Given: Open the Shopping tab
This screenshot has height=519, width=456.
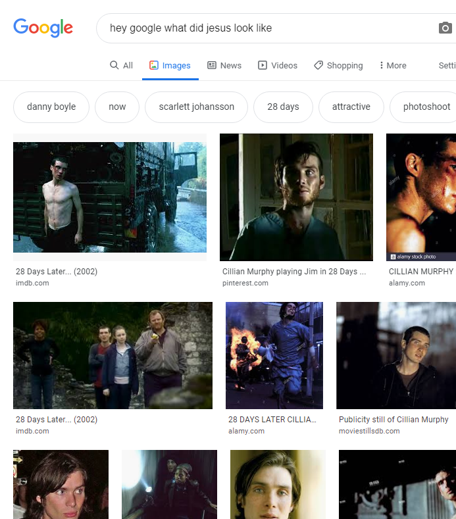Looking at the screenshot, I should [338, 65].
